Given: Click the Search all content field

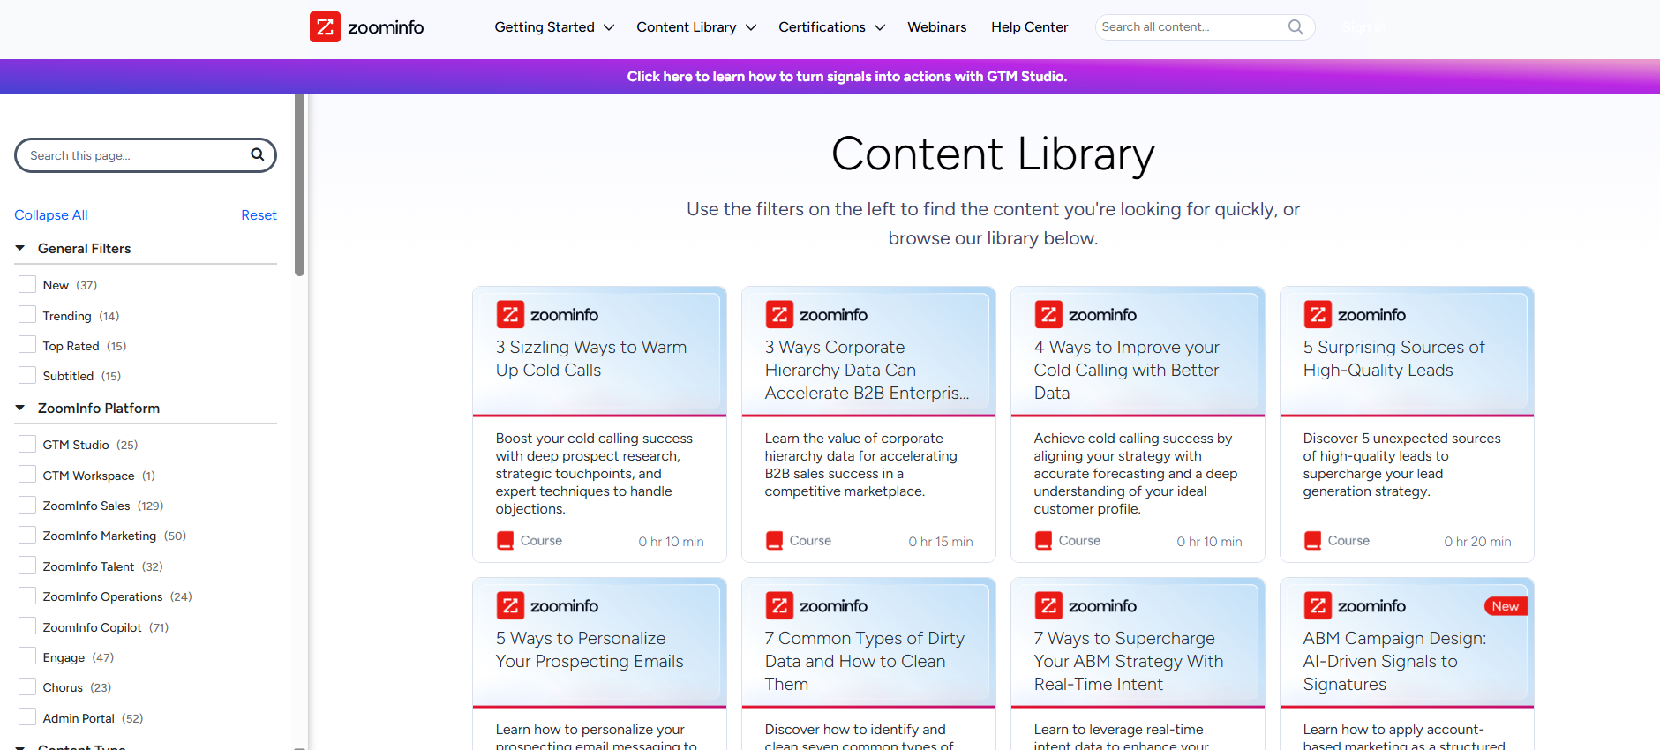Looking at the screenshot, I should [1191, 27].
